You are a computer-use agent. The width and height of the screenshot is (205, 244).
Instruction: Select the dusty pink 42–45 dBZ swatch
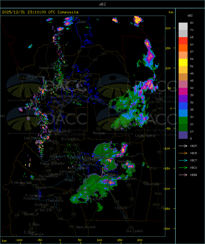click(183, 84)
